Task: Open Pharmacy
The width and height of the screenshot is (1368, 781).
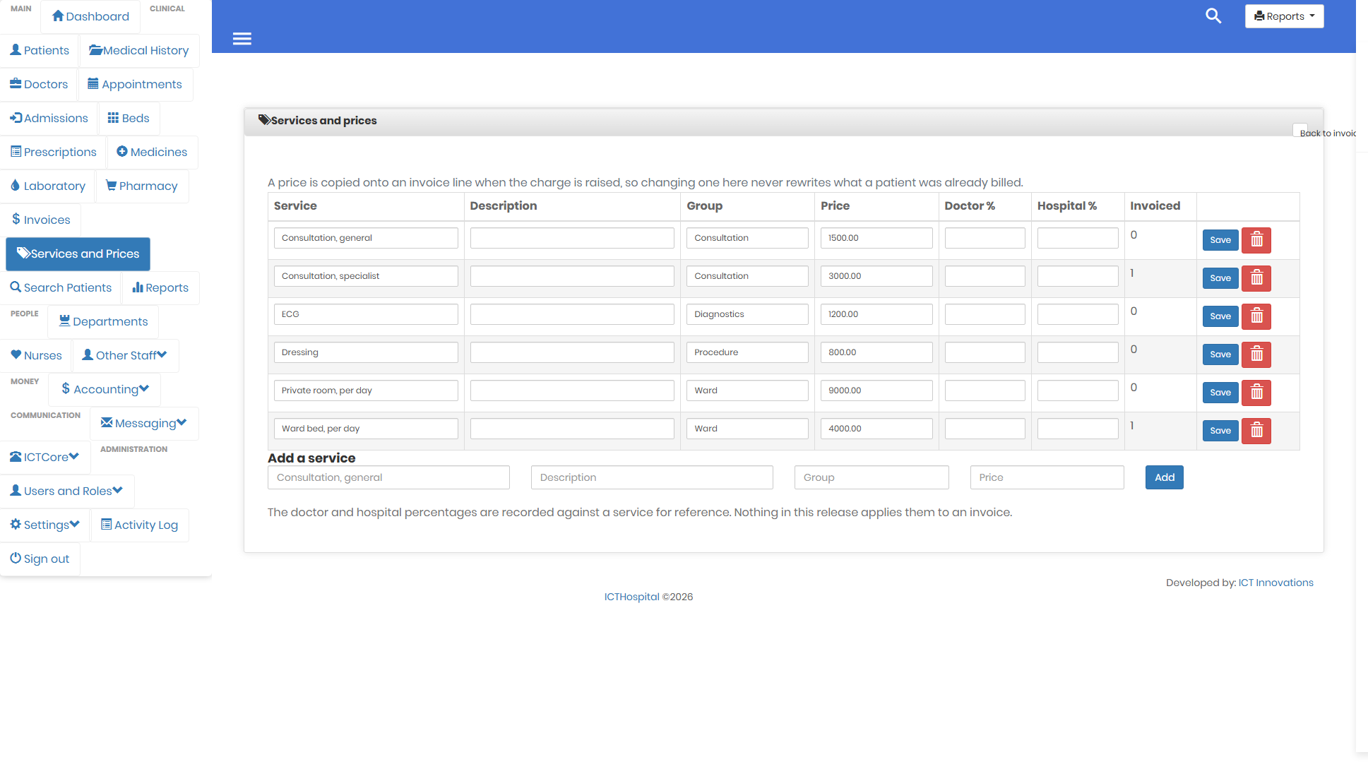Action: [142, 186]
